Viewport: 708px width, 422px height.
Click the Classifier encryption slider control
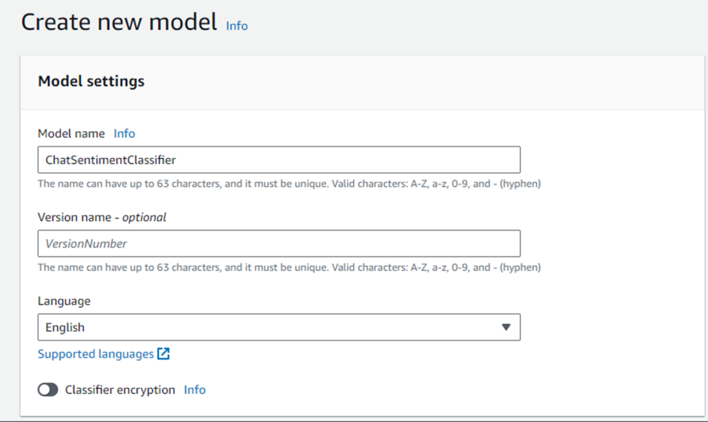click(48, 390)
